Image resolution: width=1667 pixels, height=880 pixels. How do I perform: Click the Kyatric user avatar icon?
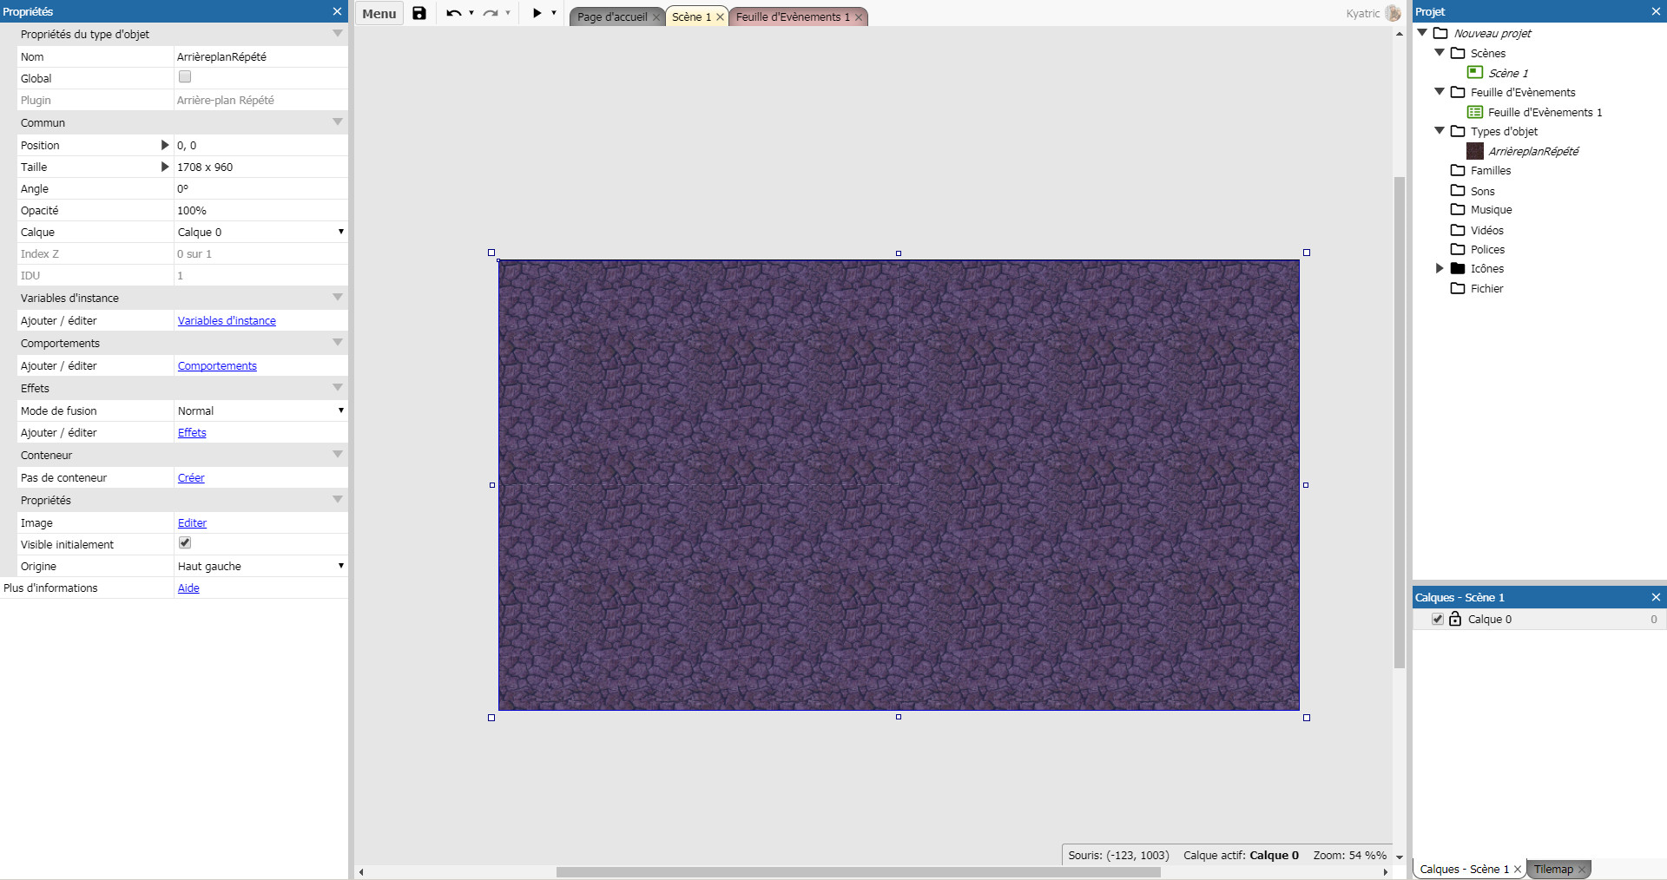pos(1393,13)
